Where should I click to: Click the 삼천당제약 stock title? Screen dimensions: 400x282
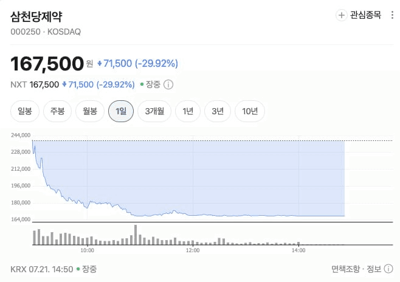click(36, 17)
